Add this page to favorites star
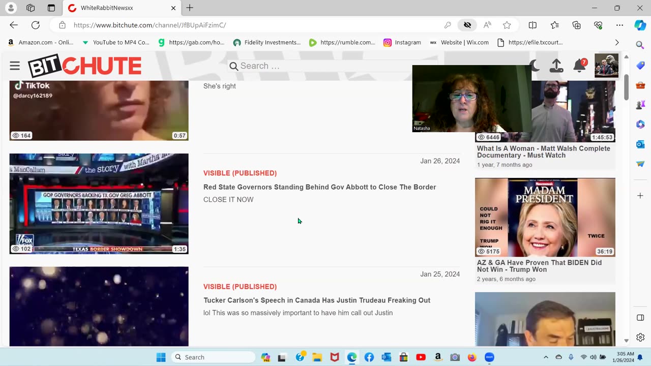The image size is (651, 366). [507, 25]
